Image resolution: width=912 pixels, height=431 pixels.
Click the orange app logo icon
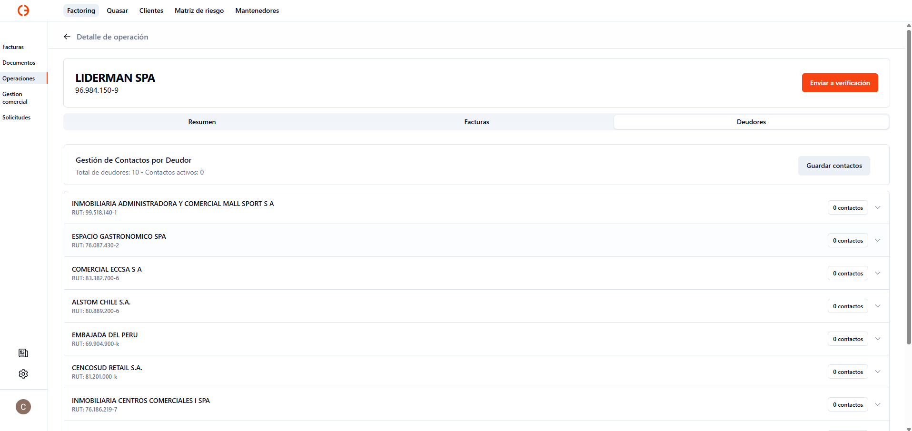click(23, 10)
